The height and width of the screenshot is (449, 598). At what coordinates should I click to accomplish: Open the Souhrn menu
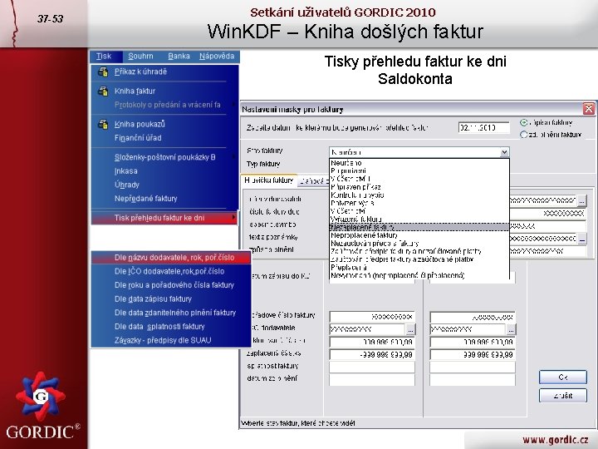140,57
